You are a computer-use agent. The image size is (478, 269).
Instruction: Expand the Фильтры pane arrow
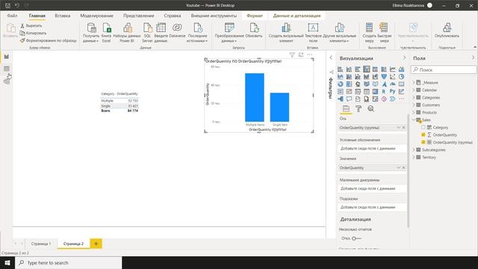331,58
